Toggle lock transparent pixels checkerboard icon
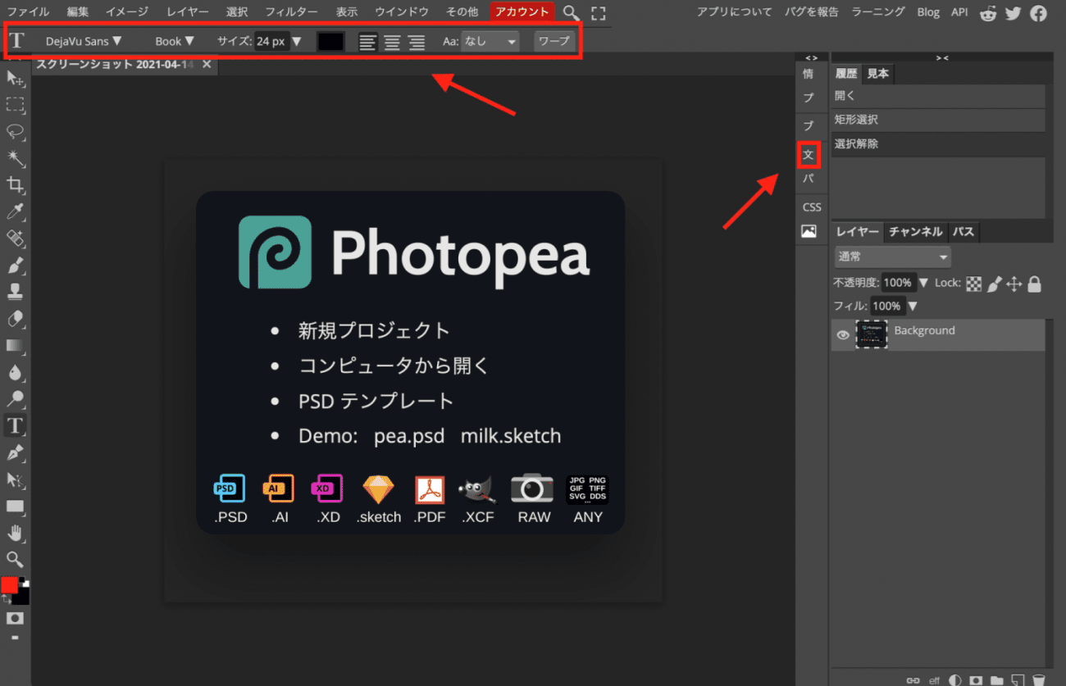The width and height of the screenshot is (1066, 686). coord(974,284)
